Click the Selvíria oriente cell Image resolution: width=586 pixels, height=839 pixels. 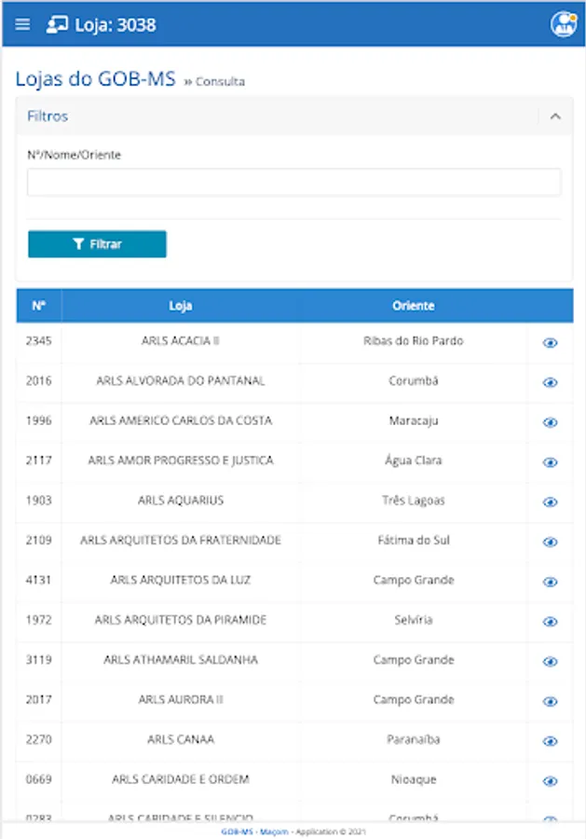click(x=414, y=620)
